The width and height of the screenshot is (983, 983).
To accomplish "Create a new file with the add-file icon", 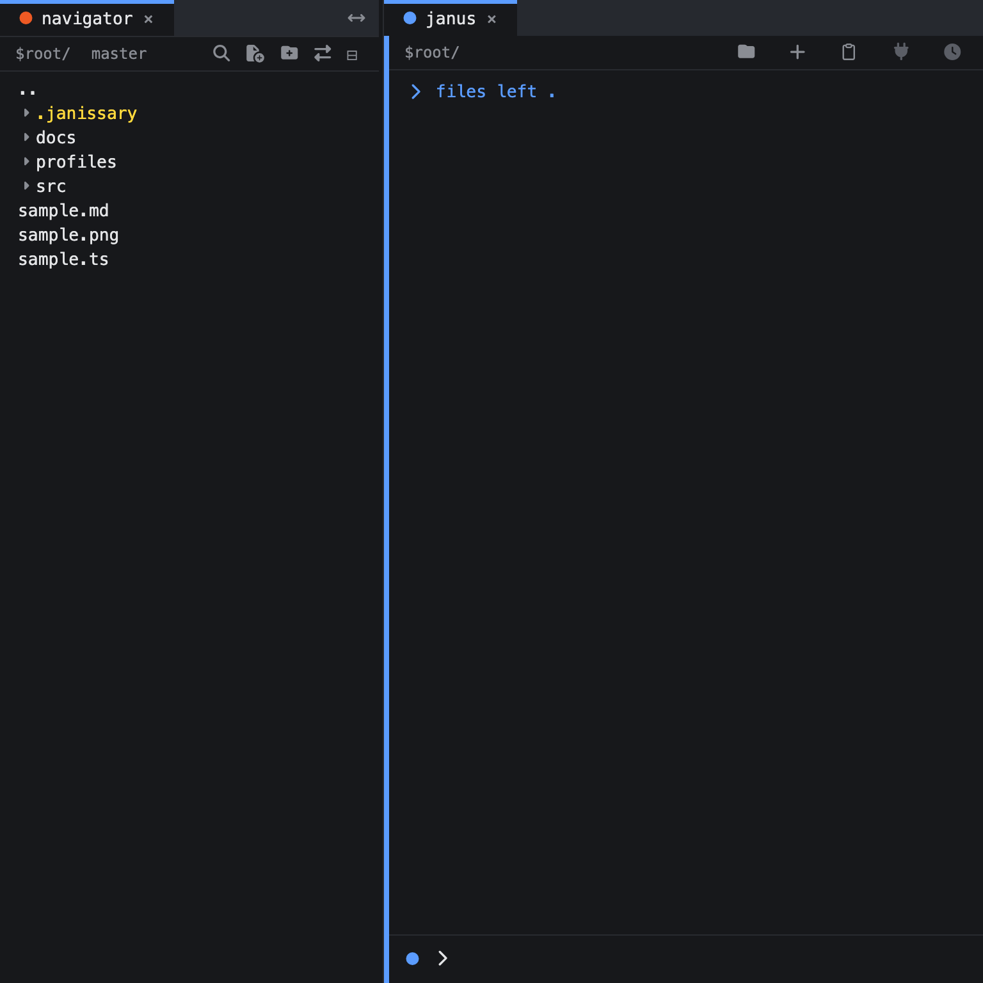I will point(255,53).
